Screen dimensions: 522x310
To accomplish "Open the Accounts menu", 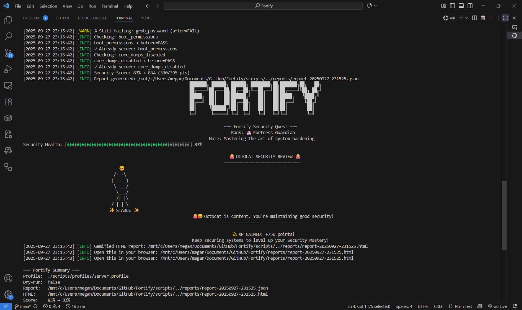I will [x=8, y=278].
